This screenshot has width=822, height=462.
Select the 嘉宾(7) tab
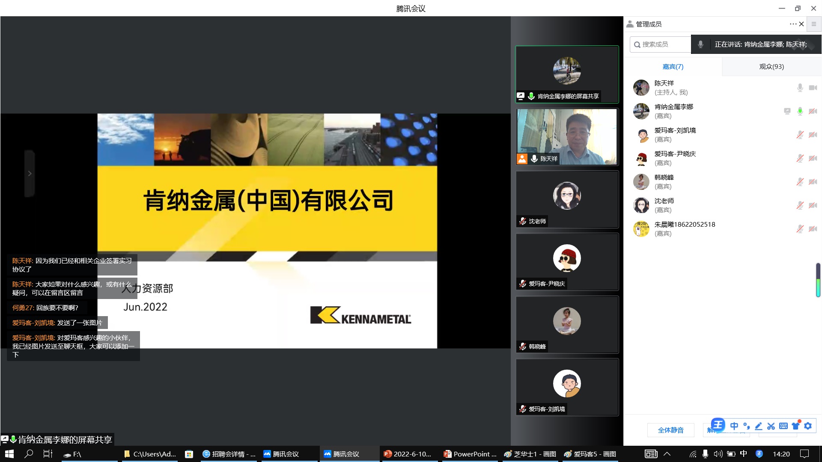(x=673, y=67)
